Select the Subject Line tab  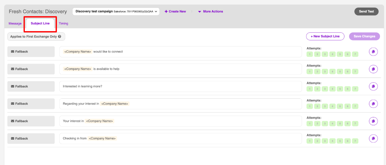40,24
